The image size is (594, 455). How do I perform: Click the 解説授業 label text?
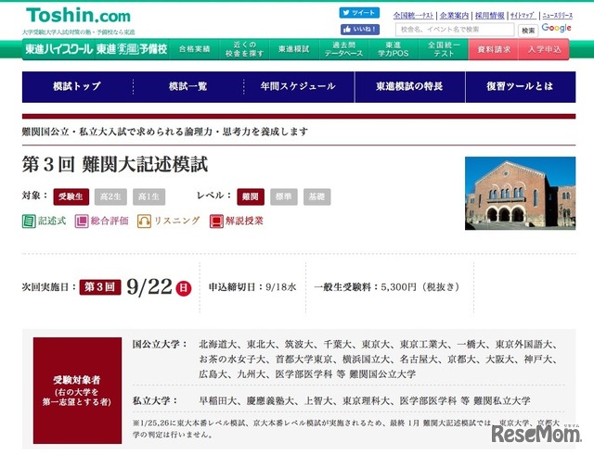click(244, 221)
